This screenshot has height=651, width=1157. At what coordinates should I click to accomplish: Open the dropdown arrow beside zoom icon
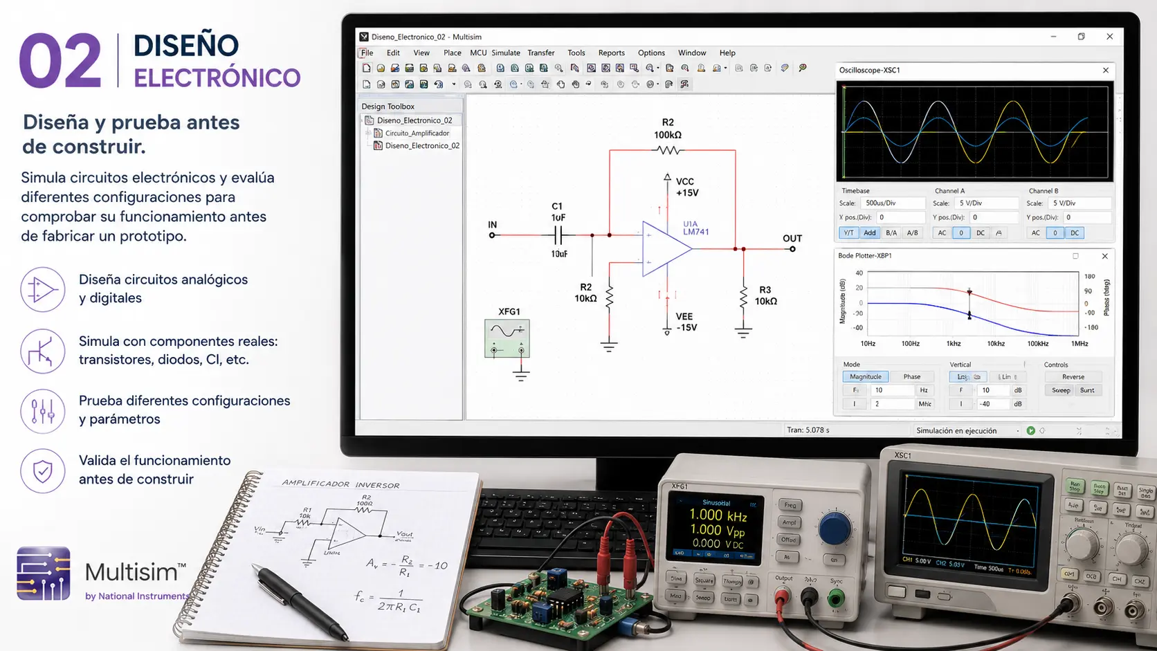tap(658, 68)
